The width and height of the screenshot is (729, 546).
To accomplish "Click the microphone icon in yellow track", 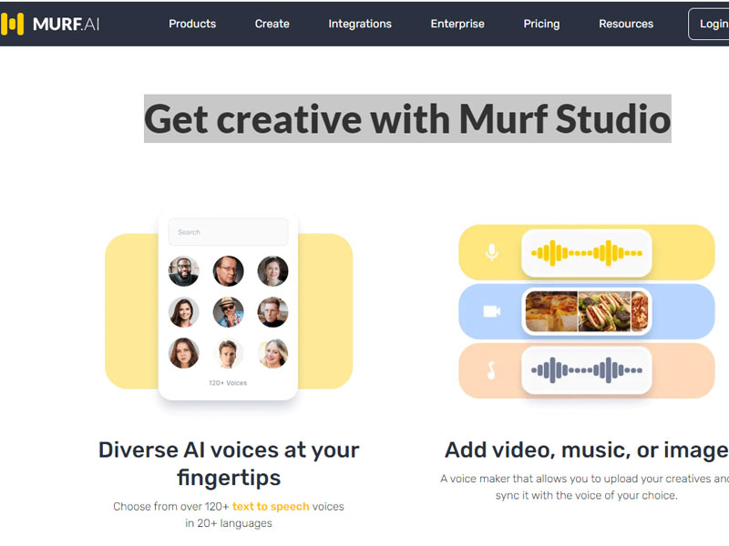I will [491, 252].
